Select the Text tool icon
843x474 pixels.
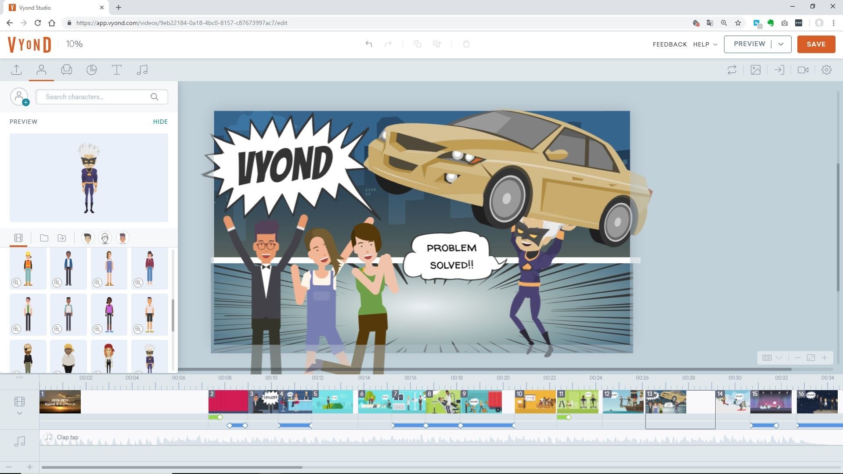click(x=116, y=70)
